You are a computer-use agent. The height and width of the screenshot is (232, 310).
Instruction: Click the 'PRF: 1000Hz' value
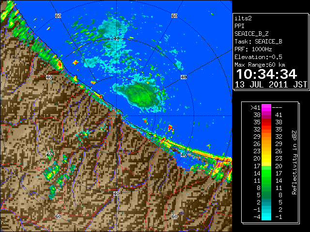pos(253,49)
